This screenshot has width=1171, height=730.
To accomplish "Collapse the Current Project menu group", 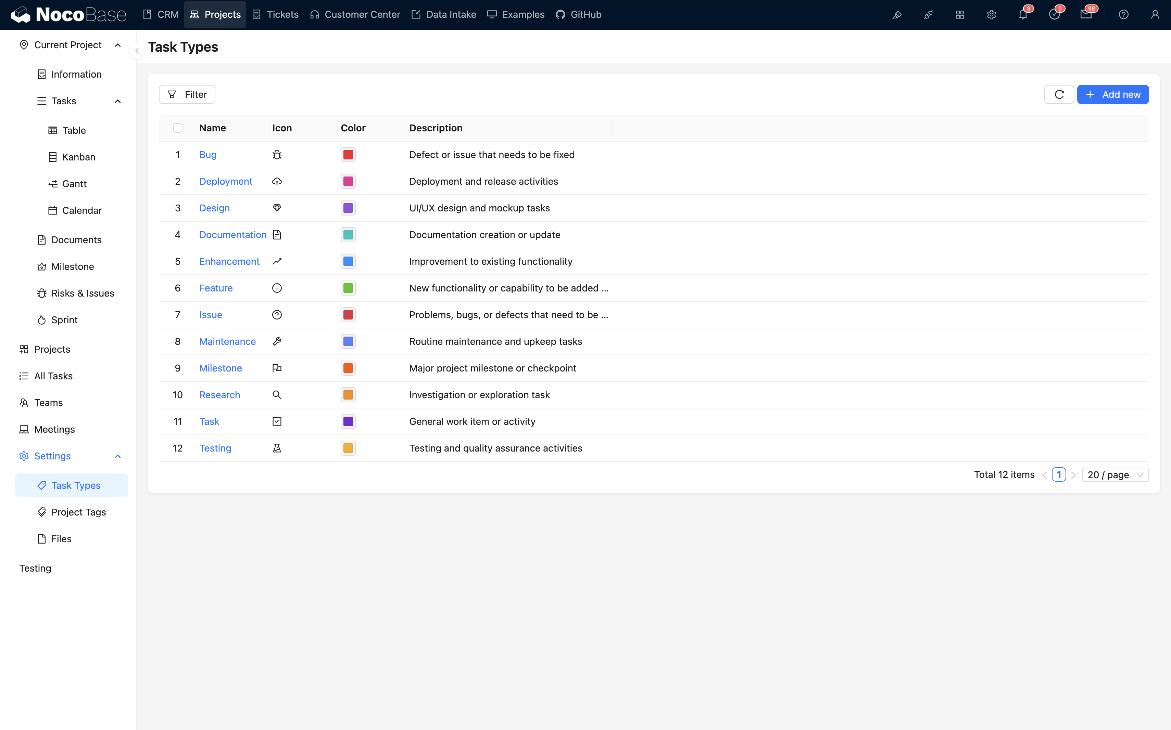I will click(x=117, y=45).
